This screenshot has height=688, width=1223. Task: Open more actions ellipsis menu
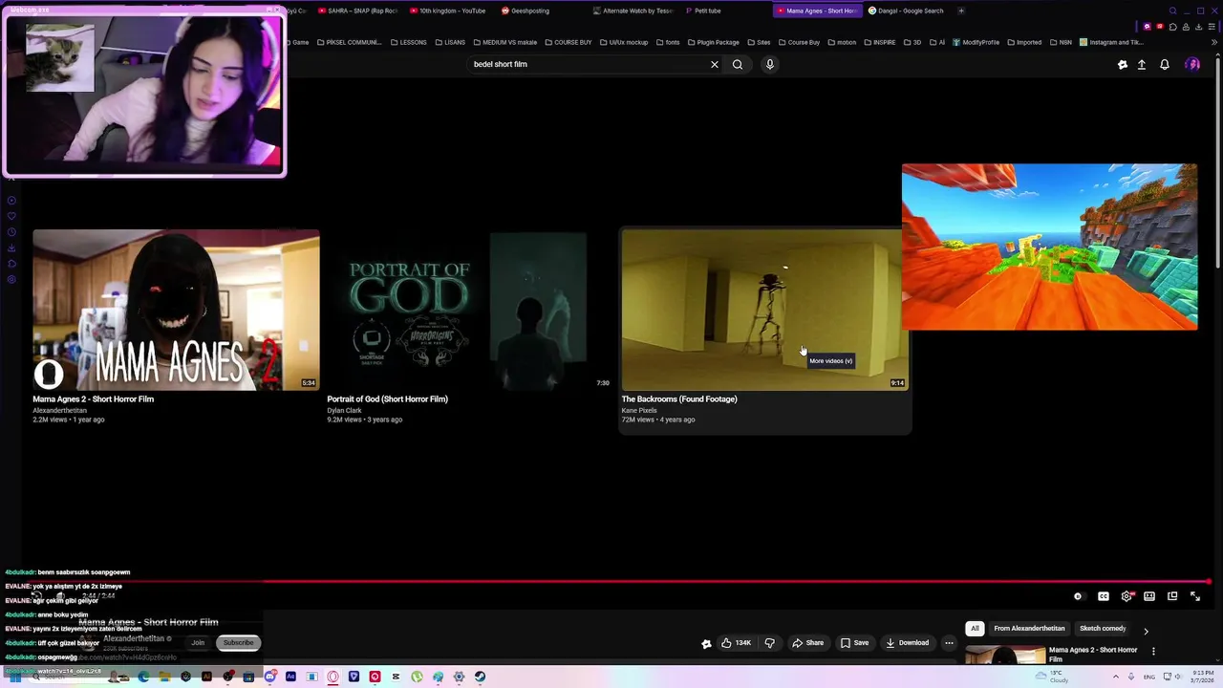[x=949, y=643]
